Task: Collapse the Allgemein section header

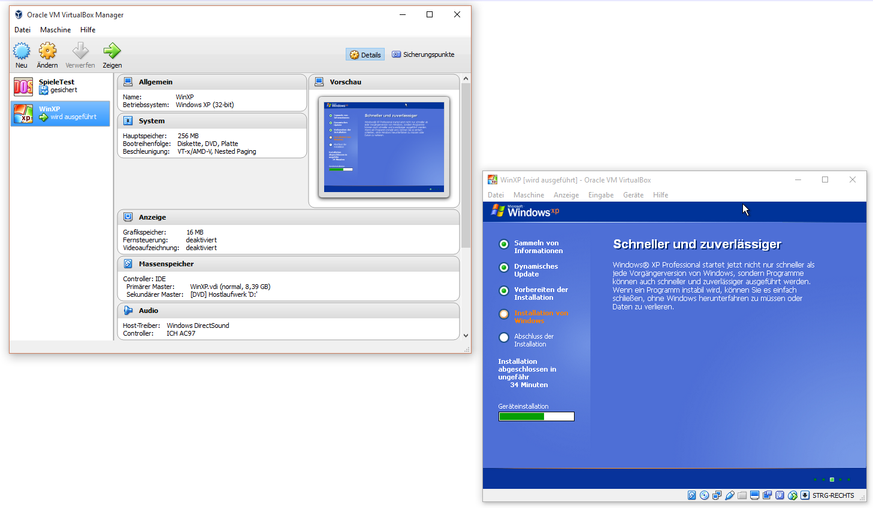Action: coord(155,82)
